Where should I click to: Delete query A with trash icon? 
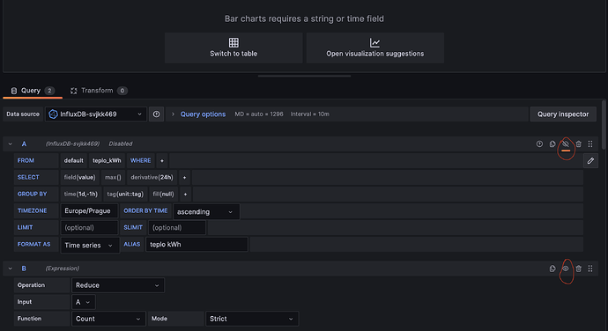click(579, 143)
